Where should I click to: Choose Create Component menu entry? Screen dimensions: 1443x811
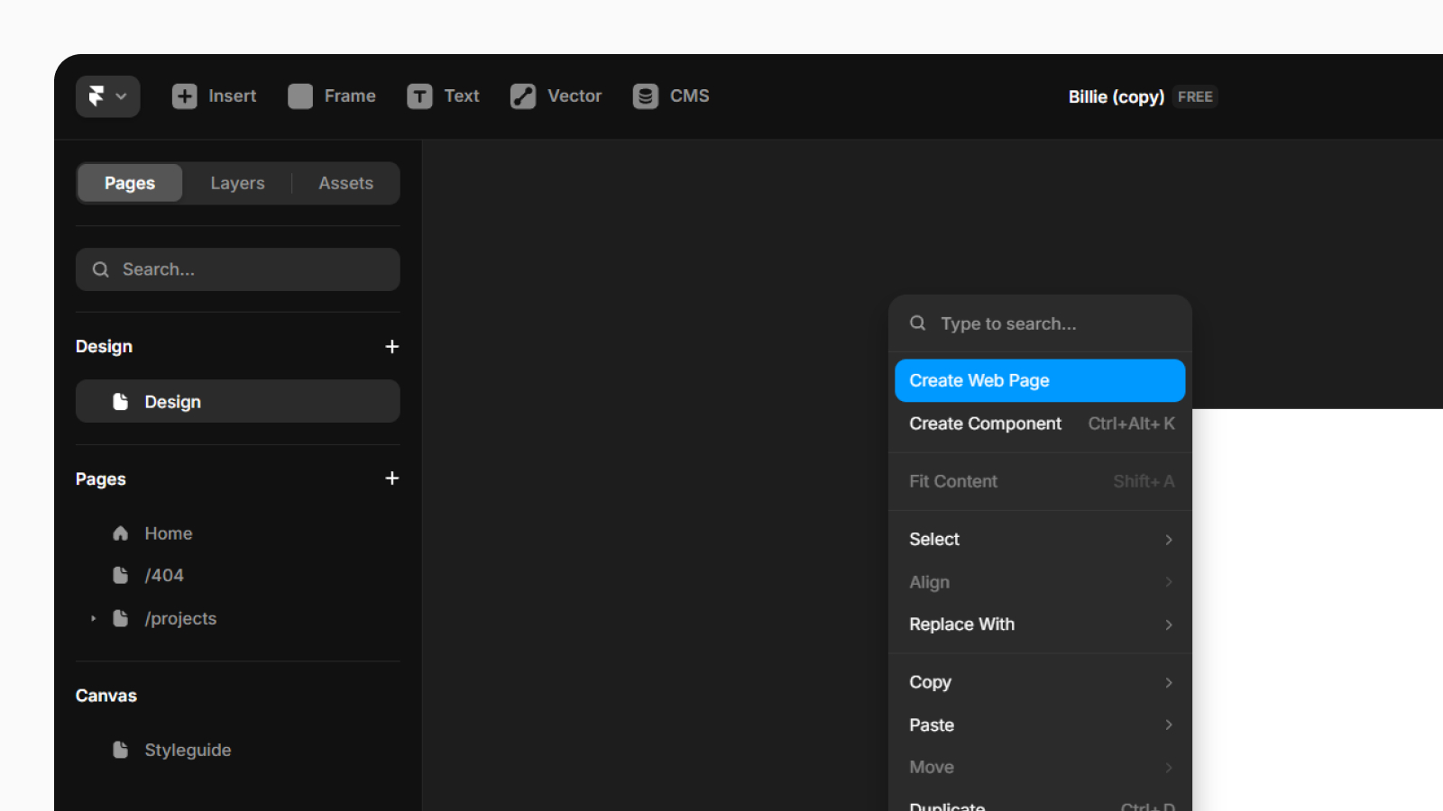pos(985,424)
